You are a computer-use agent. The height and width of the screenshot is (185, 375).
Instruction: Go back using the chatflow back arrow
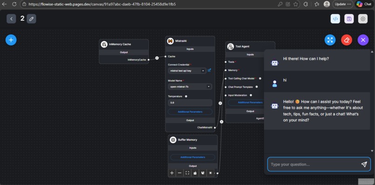coord(11,19)
